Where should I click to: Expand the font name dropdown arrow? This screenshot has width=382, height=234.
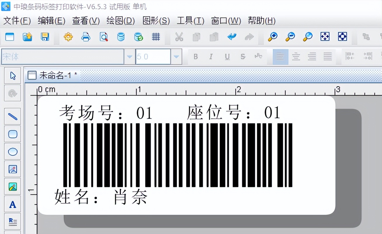pyautogui.click(x=130, y=57)
